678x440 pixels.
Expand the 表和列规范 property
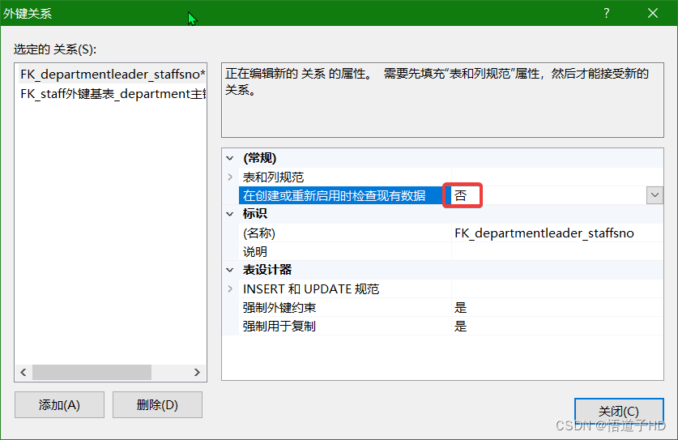click(x=230, y=177)
